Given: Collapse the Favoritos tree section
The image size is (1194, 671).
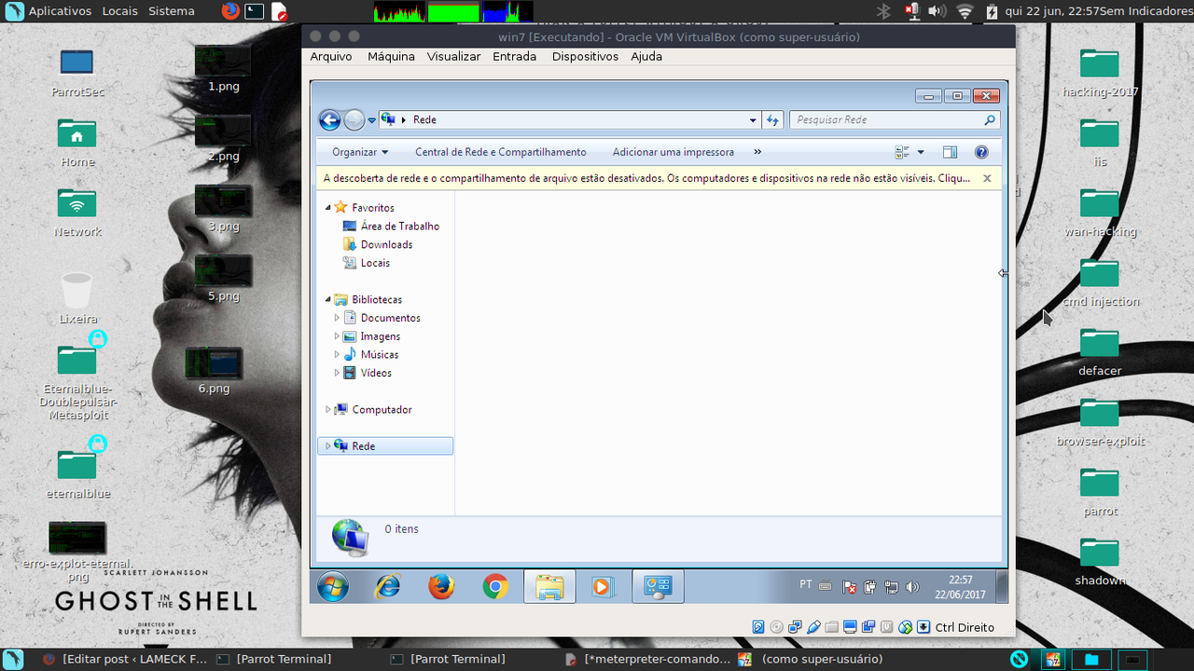Looking at the screenshot, I should tap(327, 208).
